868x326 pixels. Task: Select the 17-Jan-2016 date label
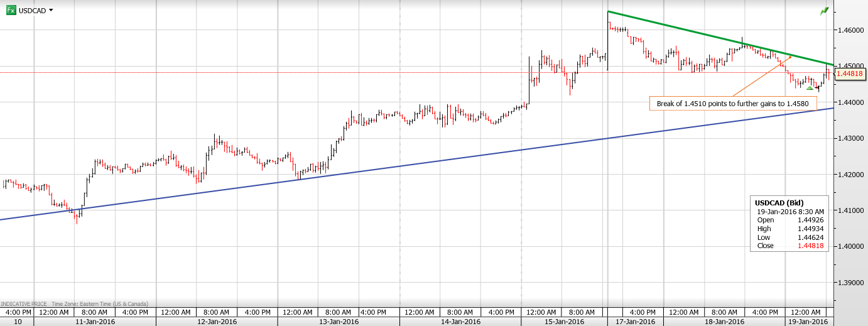[635, 322]
